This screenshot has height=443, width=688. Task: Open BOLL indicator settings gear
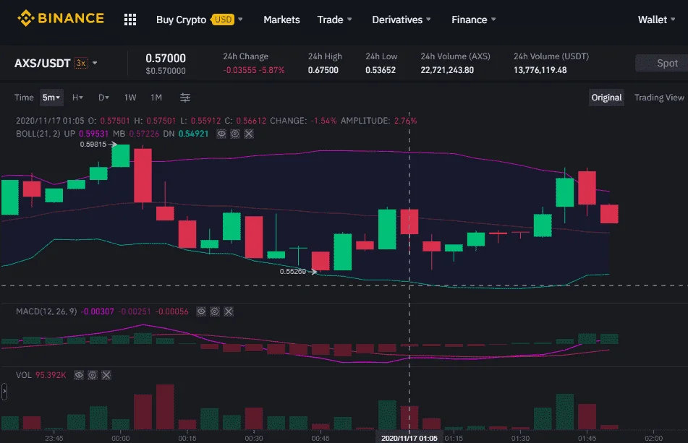click(x=235, y=134)
